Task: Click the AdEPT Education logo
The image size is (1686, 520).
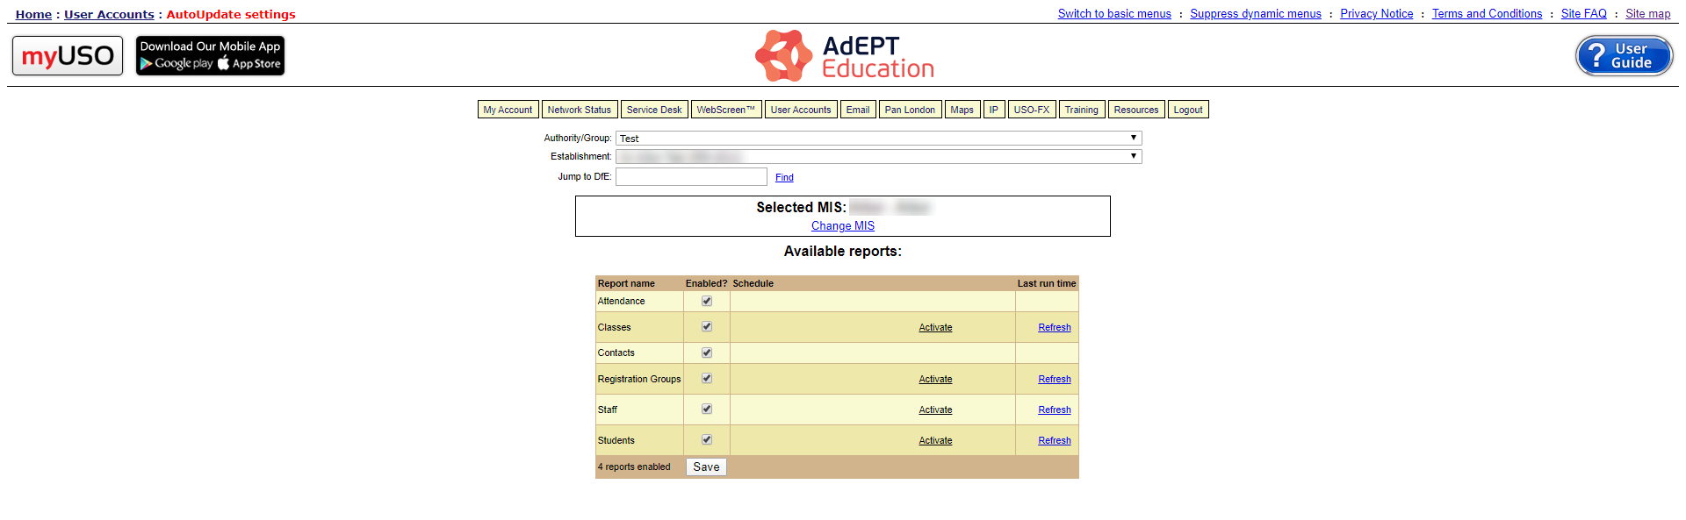Action: click(x=844, y=55)
